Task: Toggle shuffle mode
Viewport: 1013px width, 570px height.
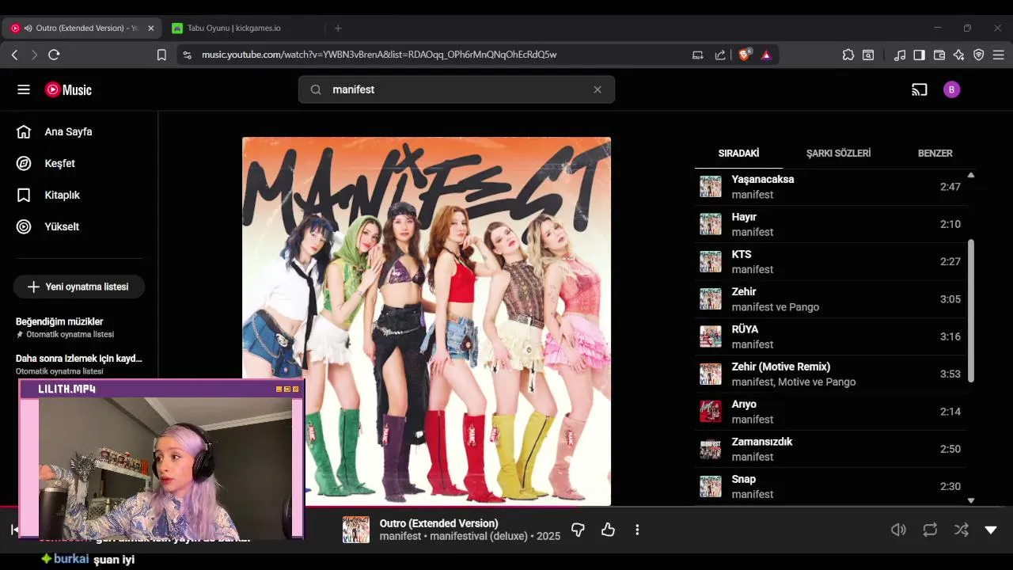Action: [x=961, y=530]
